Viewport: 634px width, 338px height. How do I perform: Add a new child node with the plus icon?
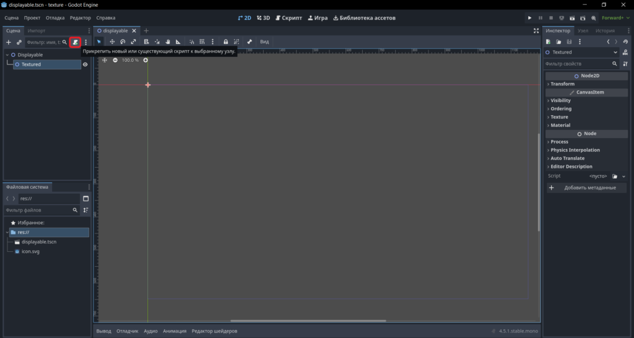(9, 42)
